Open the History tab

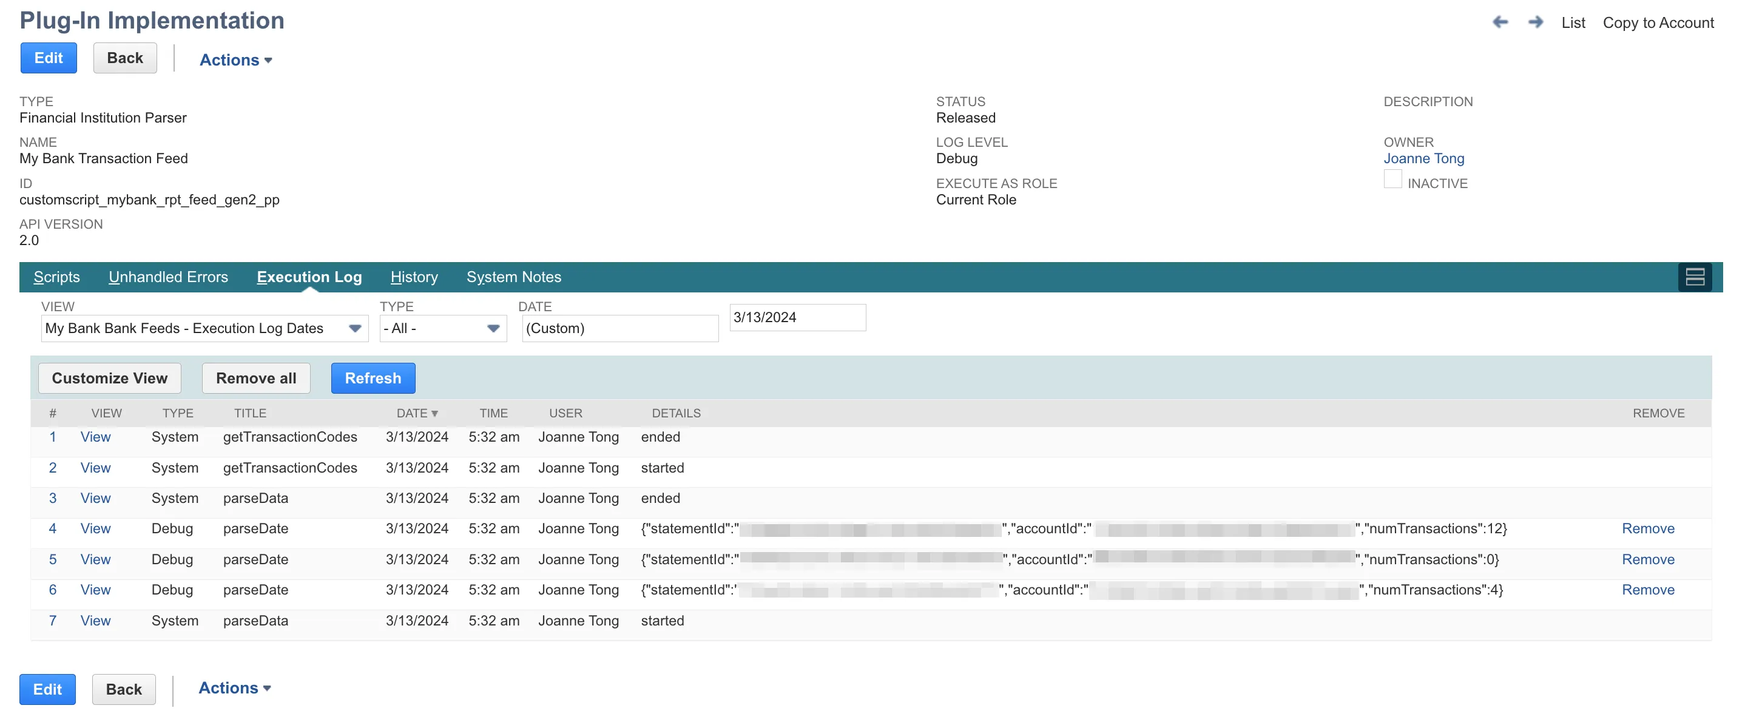pos(414,277)
